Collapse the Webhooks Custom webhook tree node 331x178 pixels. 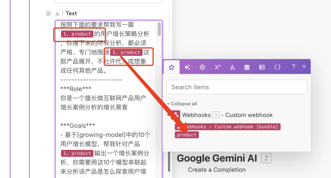168,115
